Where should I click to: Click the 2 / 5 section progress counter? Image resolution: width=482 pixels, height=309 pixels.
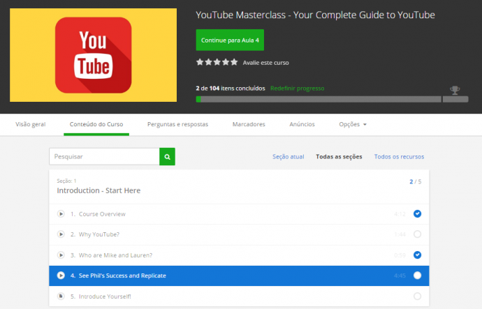(416, 181)
